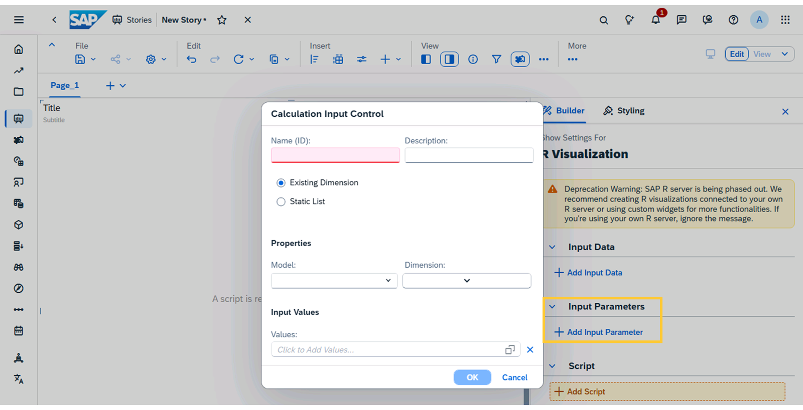Cancel the Calculation Input Control dialog

[x=514, y=377]
